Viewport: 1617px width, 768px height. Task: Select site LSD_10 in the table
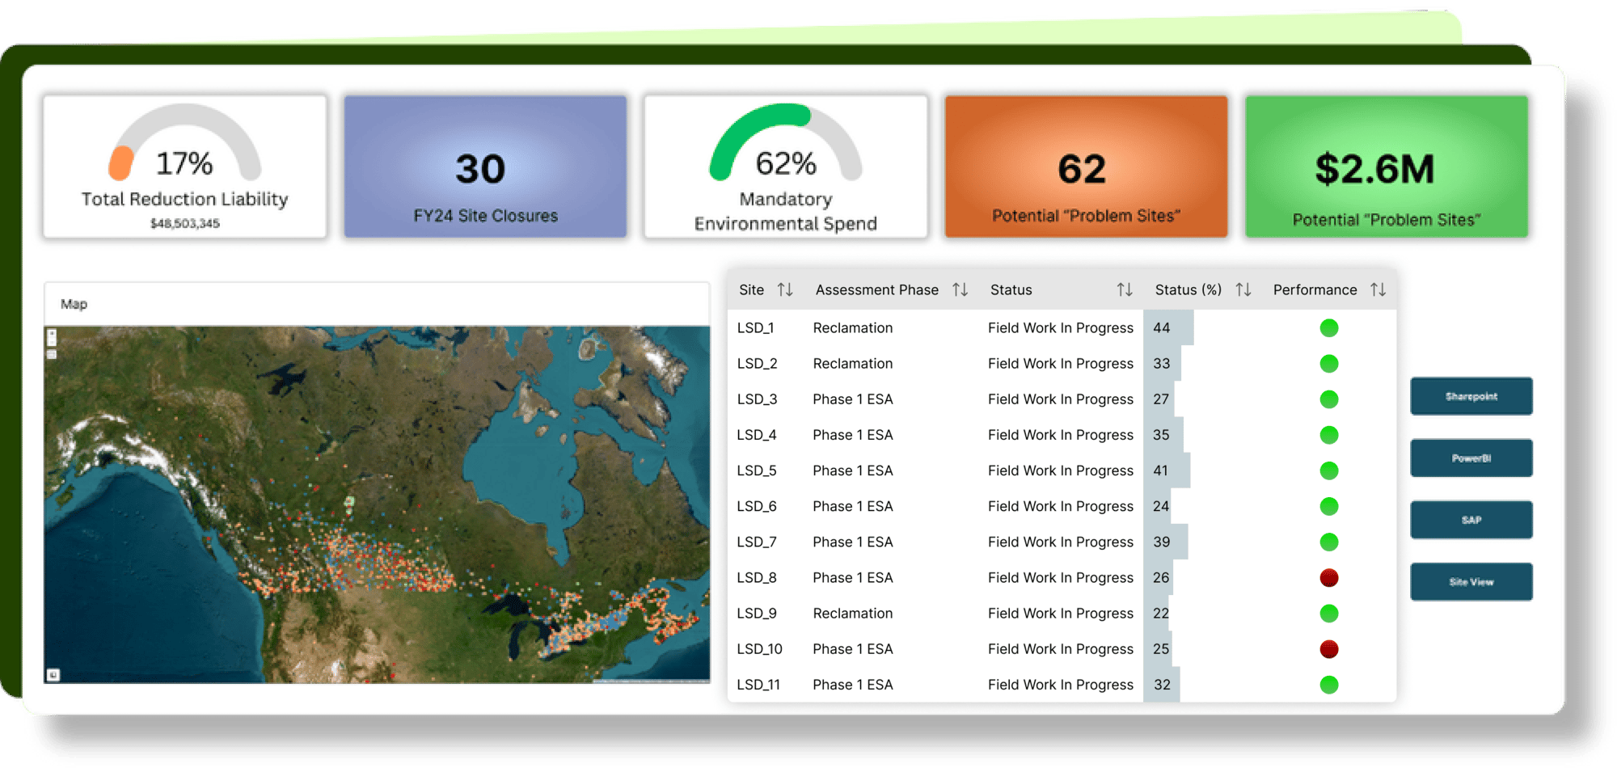[760, 649]
